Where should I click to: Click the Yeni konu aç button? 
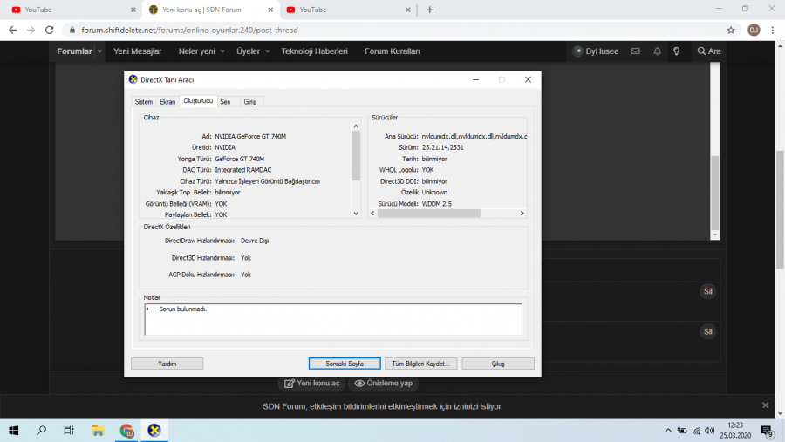click(x=312, y=383)
